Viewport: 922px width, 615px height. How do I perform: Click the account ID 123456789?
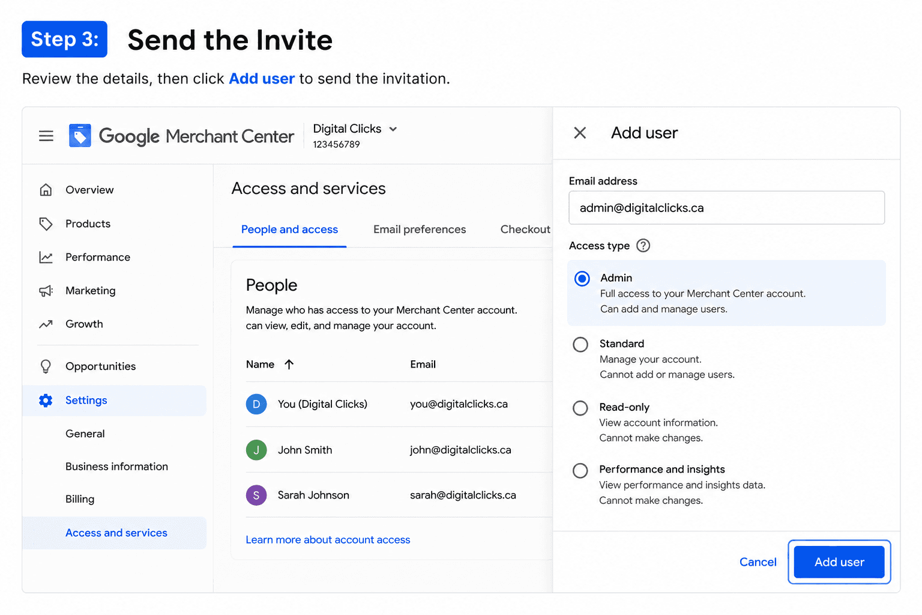336,145
